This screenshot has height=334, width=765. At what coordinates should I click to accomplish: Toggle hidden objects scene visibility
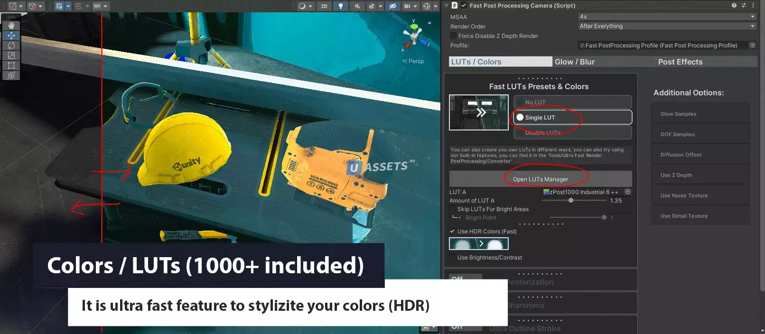point(392,6)
